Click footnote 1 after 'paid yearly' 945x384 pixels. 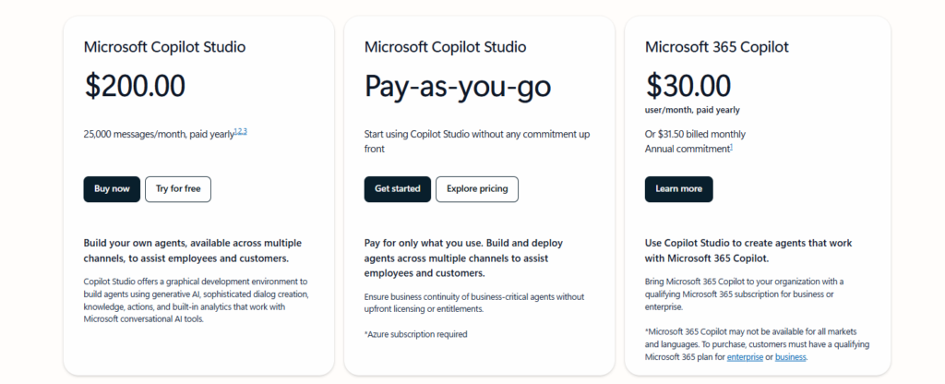(235, 131)
